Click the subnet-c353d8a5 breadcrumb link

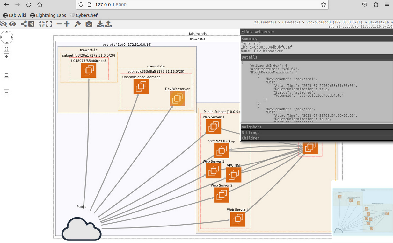(x=360, y=26)
